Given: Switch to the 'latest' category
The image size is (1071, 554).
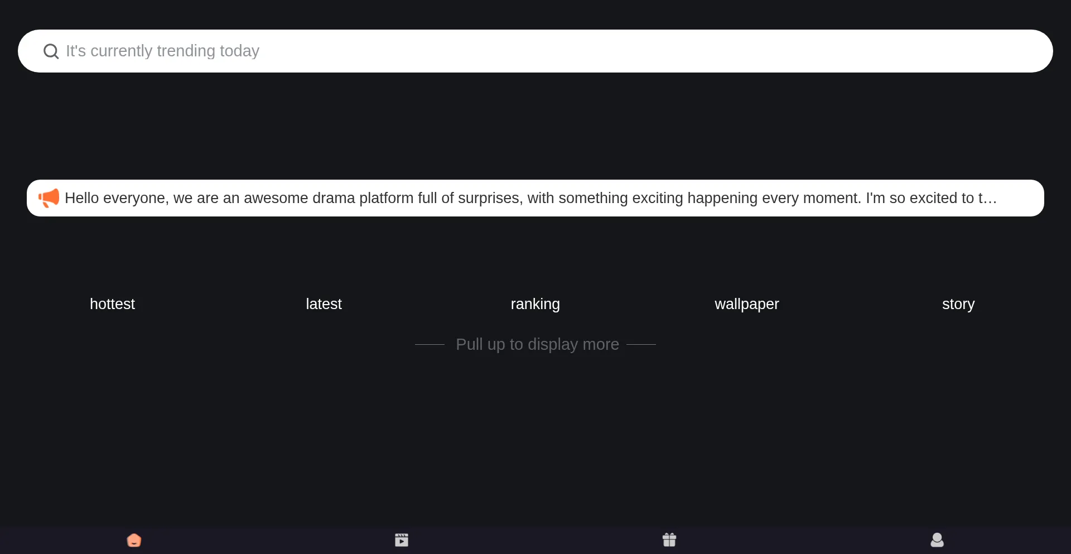Looking at the screenshot, I should click(324, 304).
